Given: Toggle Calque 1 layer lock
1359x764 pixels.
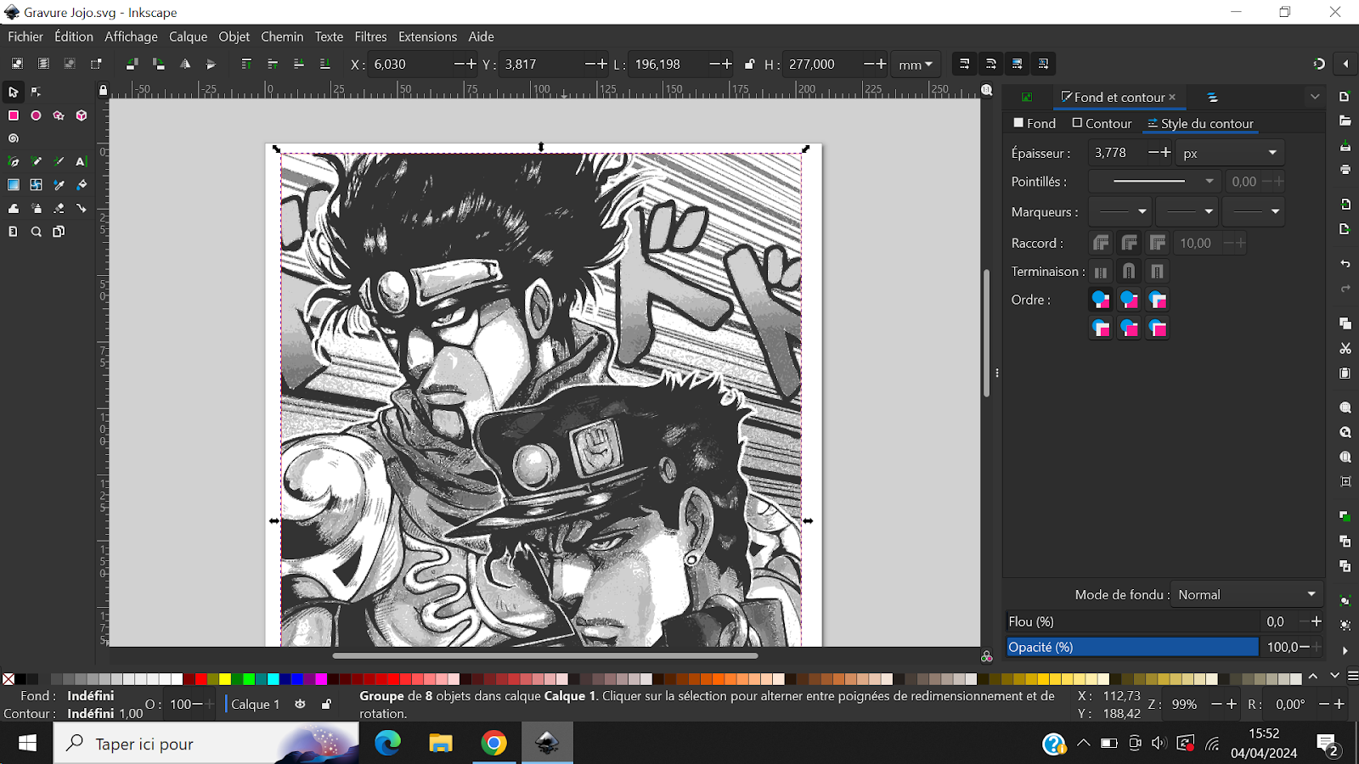Looking at the screenshot, I should click(326, 704).
